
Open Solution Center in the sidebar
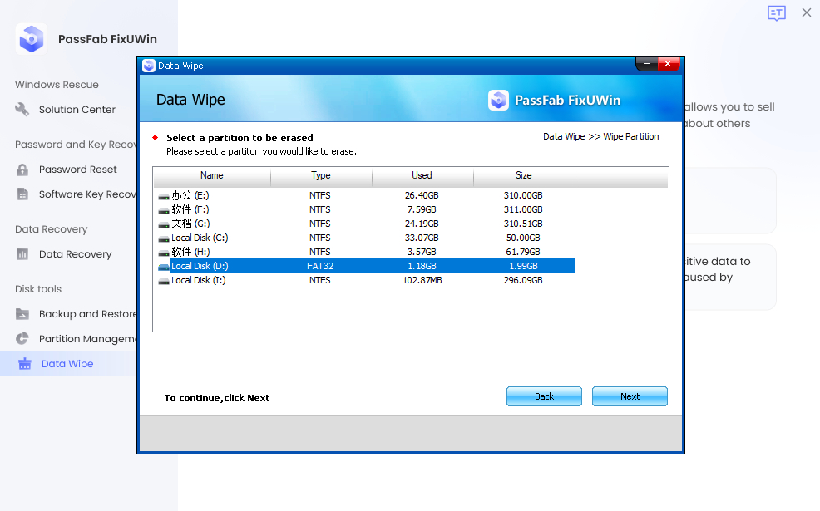[77, 110]
